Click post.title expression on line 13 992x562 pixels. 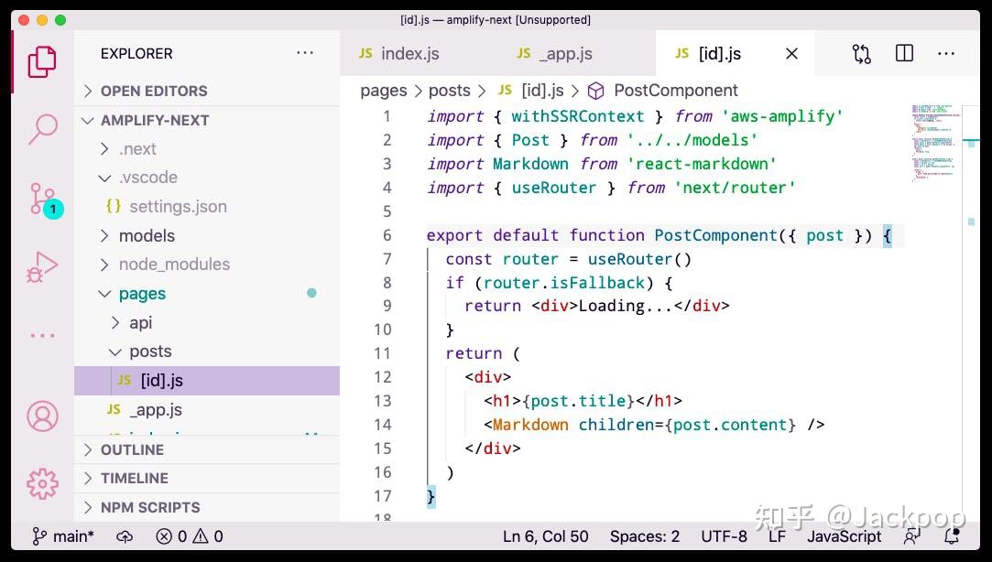[578, 401]
